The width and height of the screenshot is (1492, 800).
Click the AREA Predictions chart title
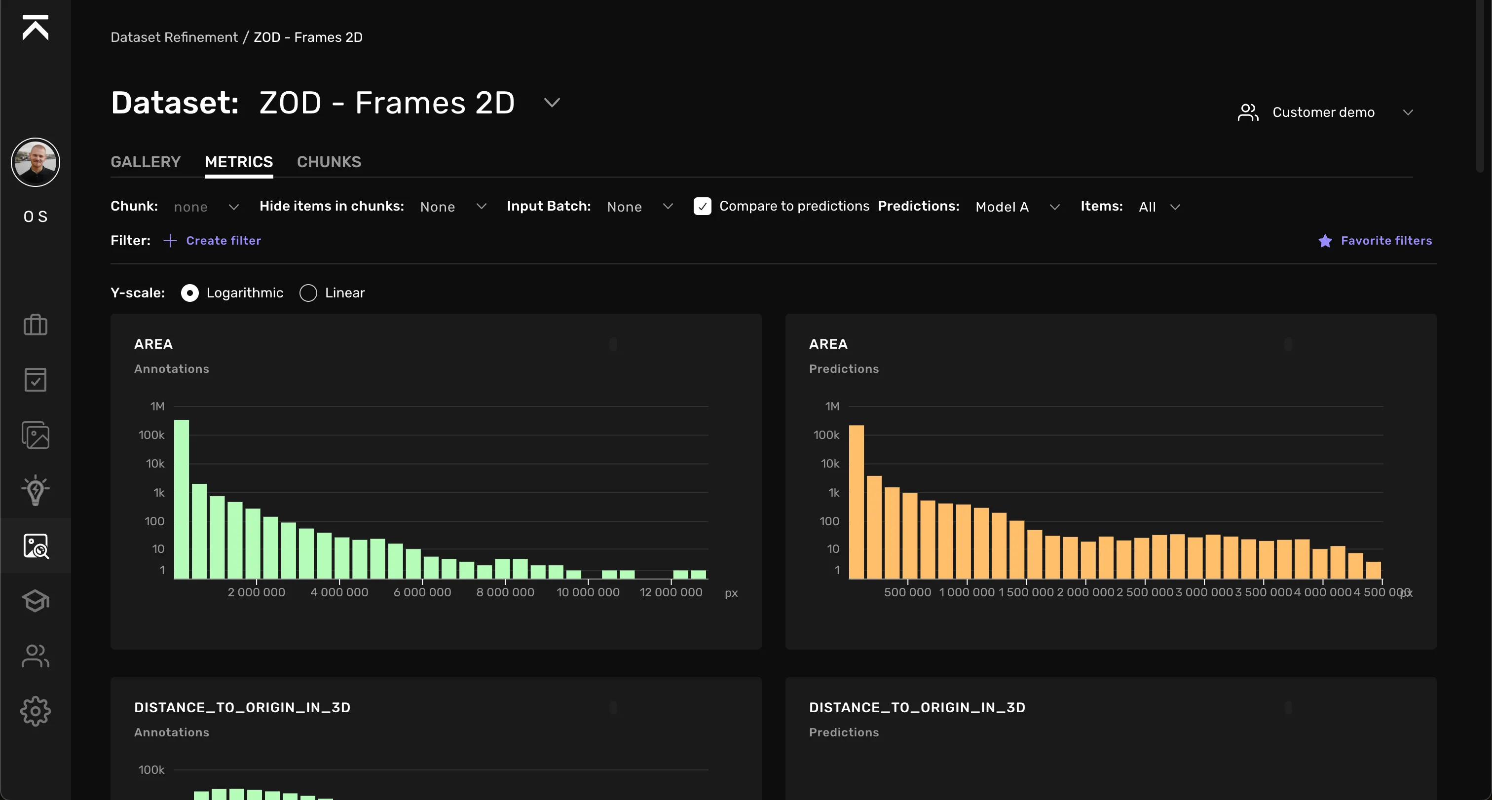coord(828,344)
